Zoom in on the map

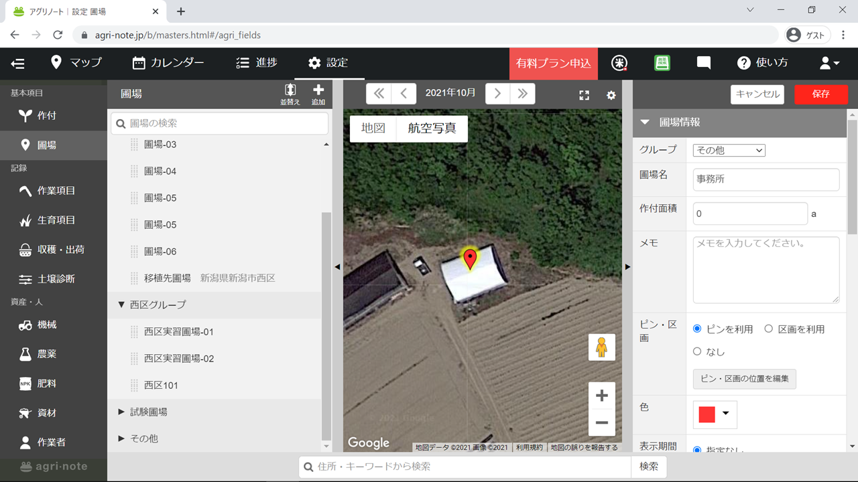(601, 396)
